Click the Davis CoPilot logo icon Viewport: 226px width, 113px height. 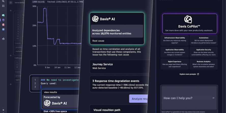(188, 19)
